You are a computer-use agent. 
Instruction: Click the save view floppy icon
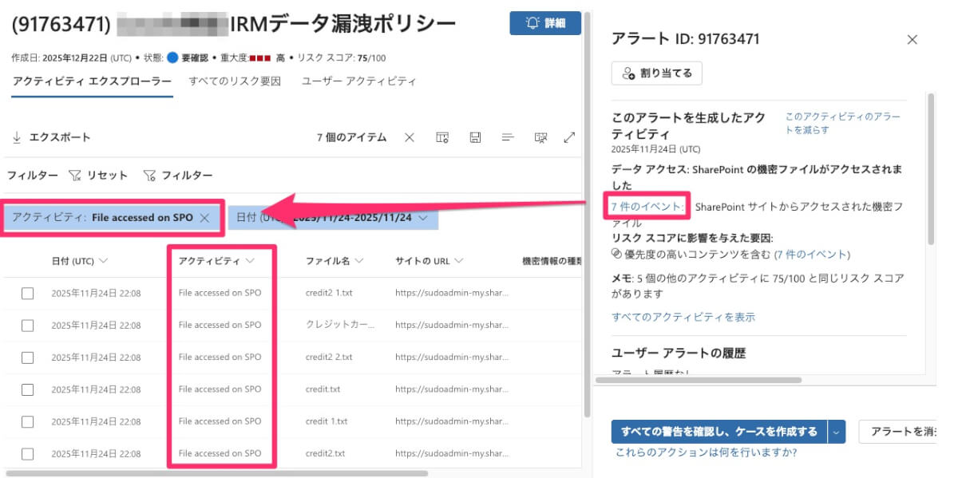tap(475, 137)
